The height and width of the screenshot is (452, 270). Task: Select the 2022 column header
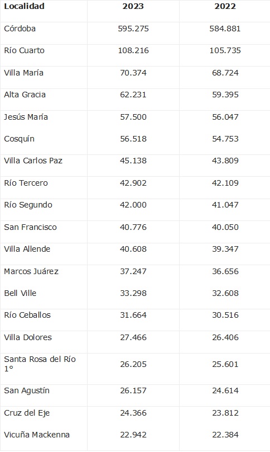(225, 6)
